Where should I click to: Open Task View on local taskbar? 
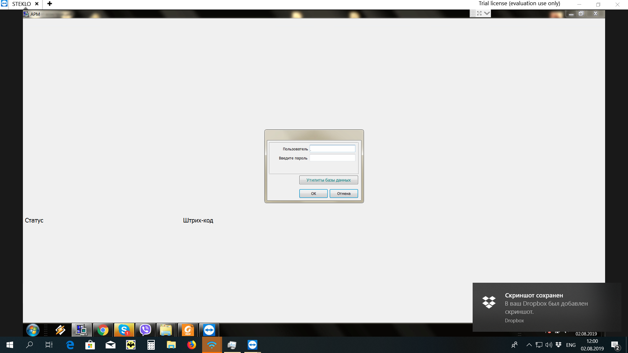tap(49, 345)
